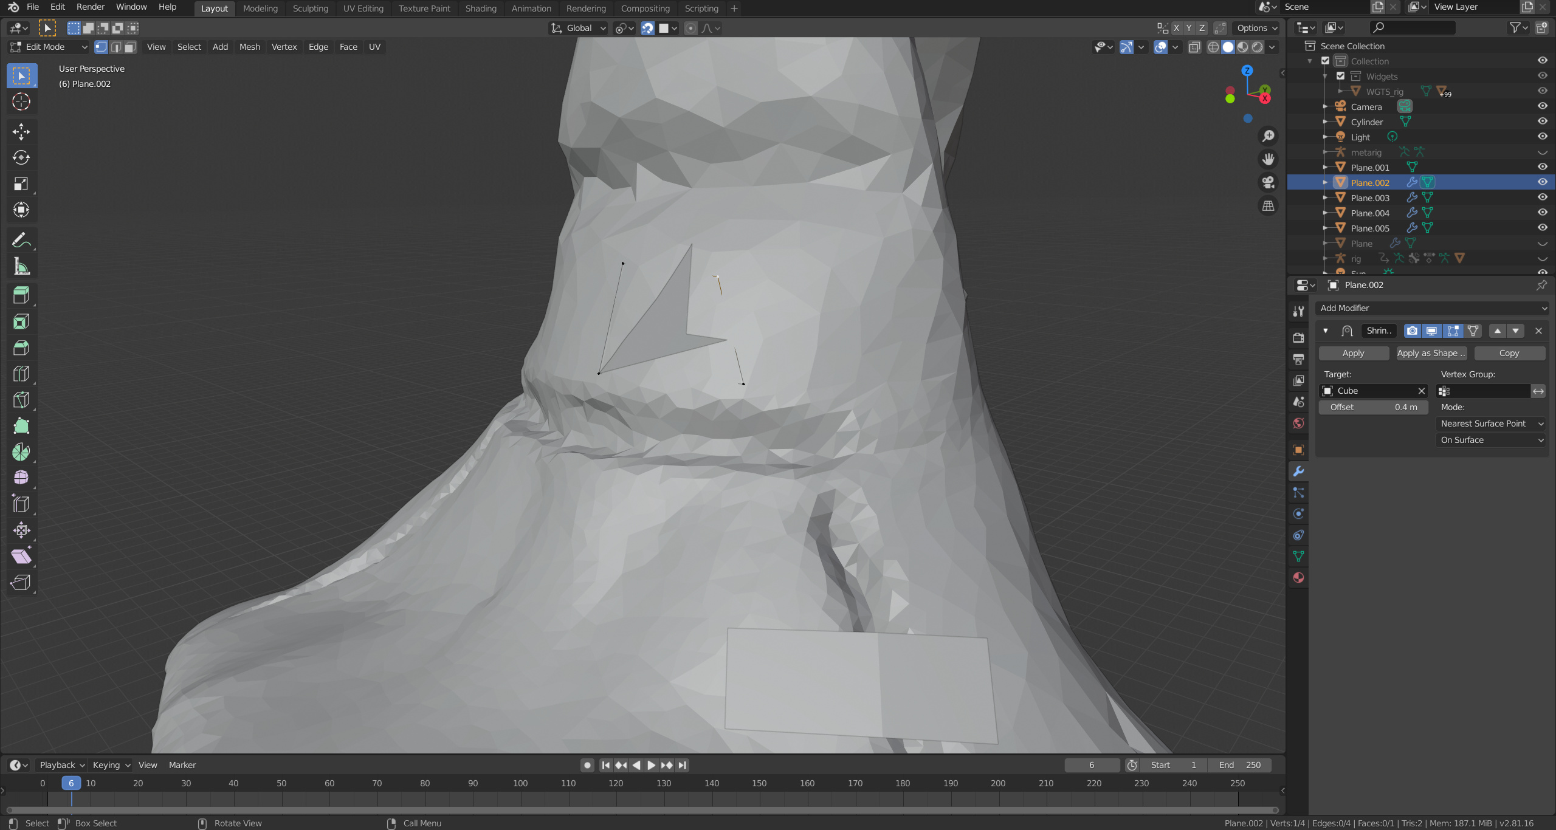Screen dimensions: 1556x830
Task: Select the Measure tool
Action: click(21, 266)
